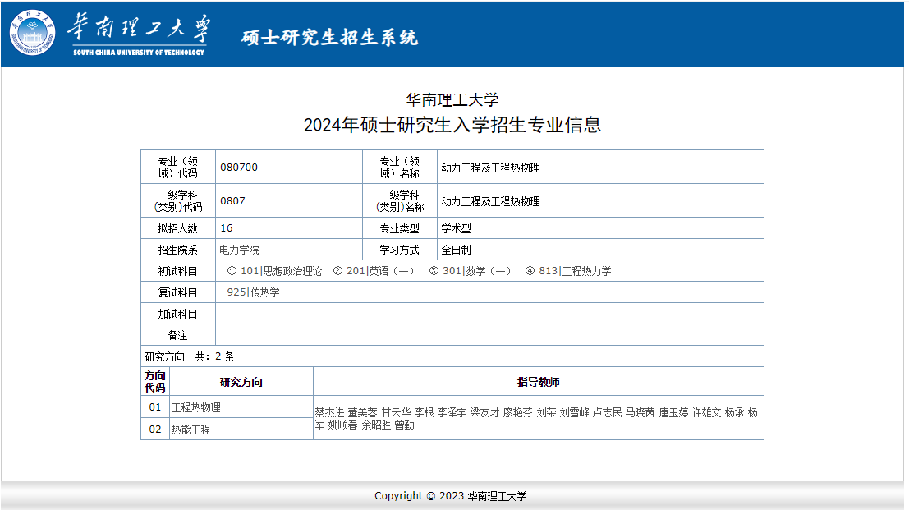The image size is (909, 510).
Task: Click the 热能工程 research direction
Action: [191, 430]
